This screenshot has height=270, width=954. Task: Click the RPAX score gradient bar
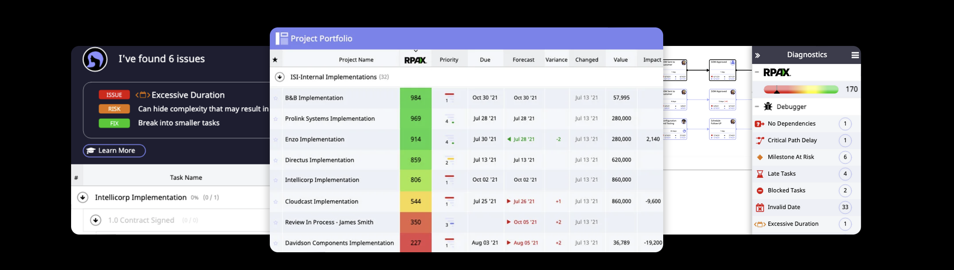point(801,89)
